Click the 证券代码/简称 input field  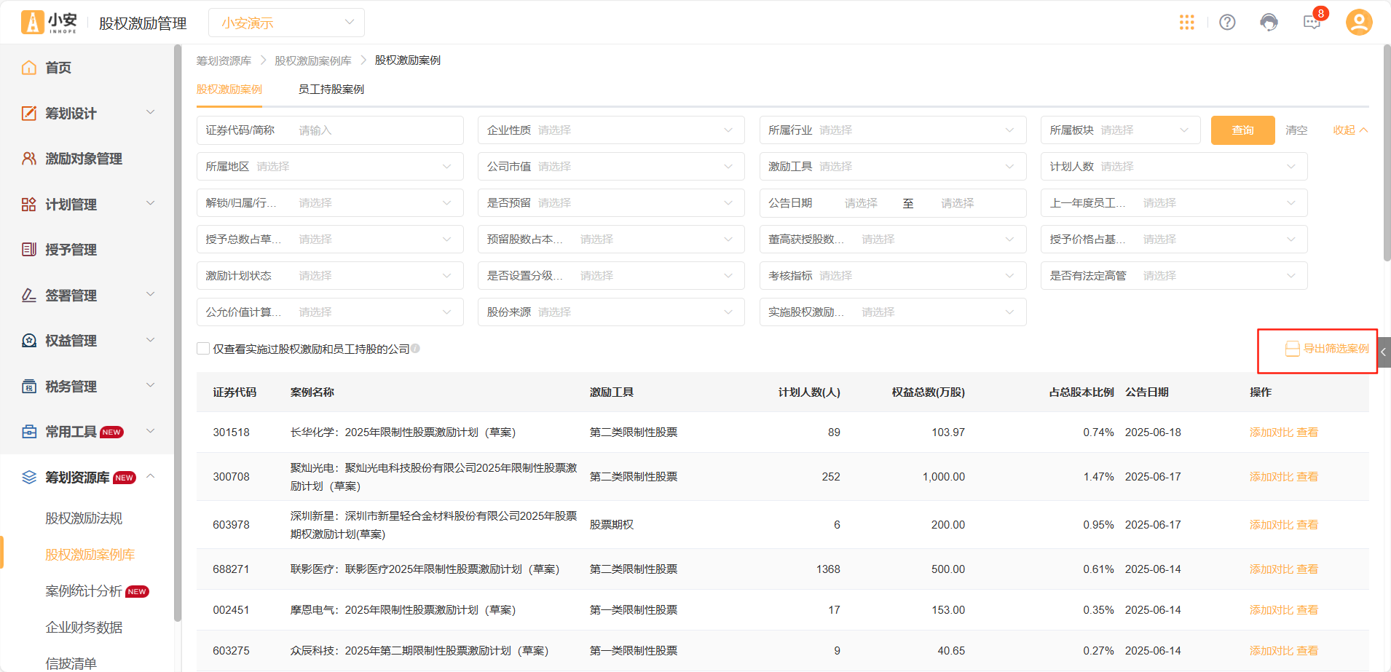[x=330, y=130]
